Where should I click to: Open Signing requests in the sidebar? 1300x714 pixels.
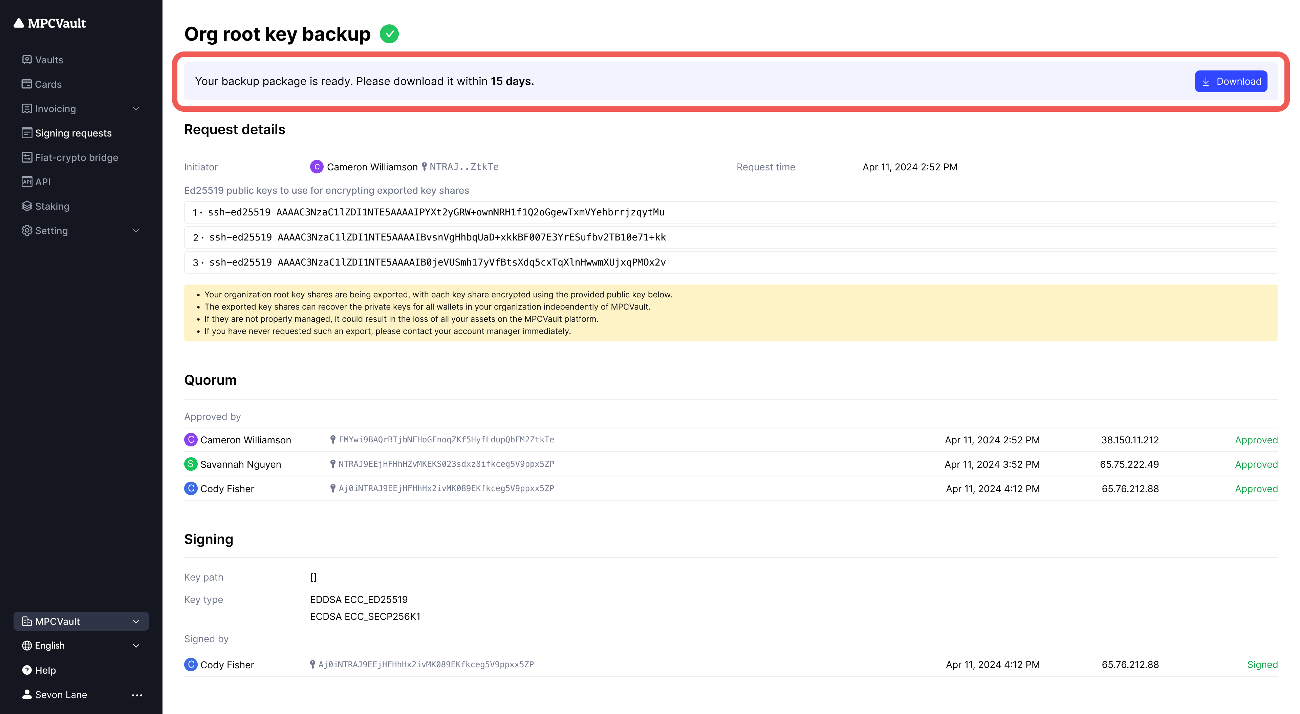(73, 133)
